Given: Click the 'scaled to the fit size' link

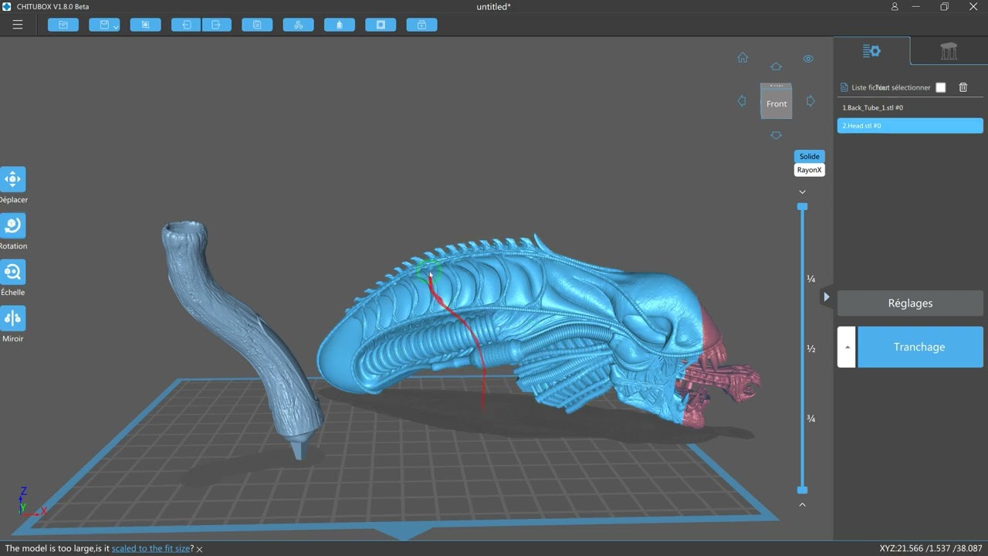Looking at the screenshot, I should point(151,548).
